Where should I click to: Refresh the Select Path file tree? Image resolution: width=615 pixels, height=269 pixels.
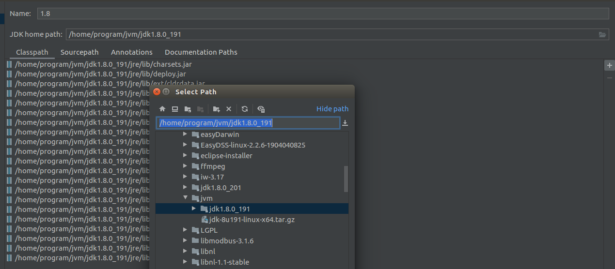245,109
